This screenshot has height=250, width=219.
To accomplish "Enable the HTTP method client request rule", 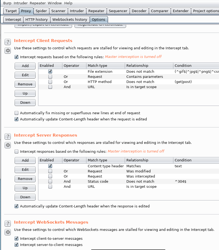I will (50, 82).
